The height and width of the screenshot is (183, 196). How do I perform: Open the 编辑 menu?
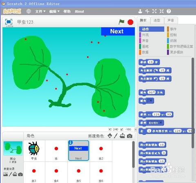[x=54, y=11]
